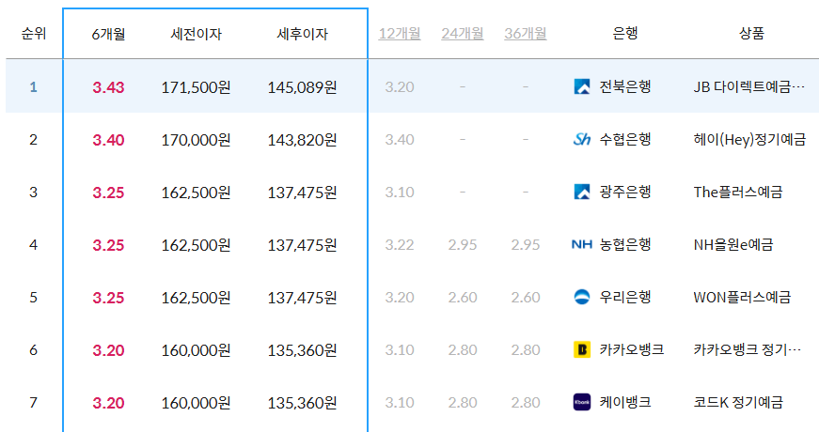Open the 카카오뱅크 정기 product
This screenshot has width=819, height=432.
pyautogui.click(x=747, y=349)
